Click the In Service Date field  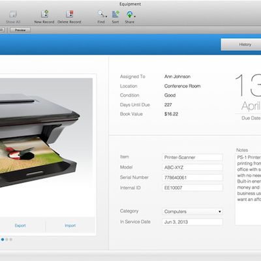[x=192, y=222]
